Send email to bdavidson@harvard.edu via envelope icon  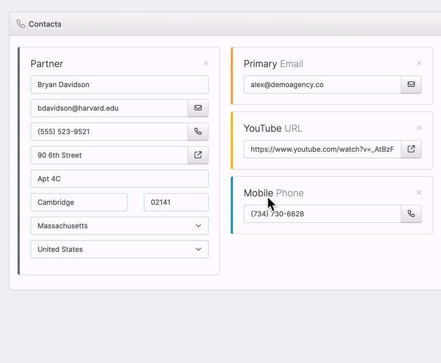(x=198, y=108)
